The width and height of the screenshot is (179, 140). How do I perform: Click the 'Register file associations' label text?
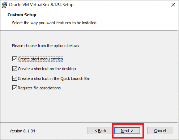click(x=39, y=88)
